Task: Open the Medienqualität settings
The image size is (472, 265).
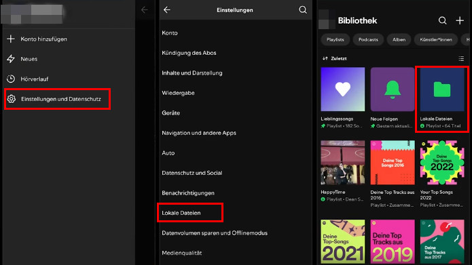Action: coord(182,253)
